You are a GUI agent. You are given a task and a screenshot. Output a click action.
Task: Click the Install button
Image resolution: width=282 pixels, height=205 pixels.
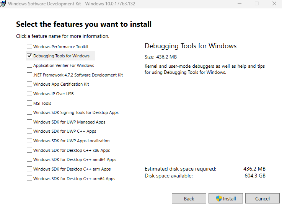(226, 198)
